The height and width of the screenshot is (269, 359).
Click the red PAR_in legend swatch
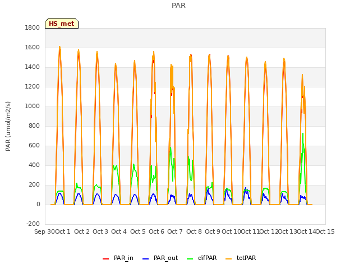coord(105,258)
